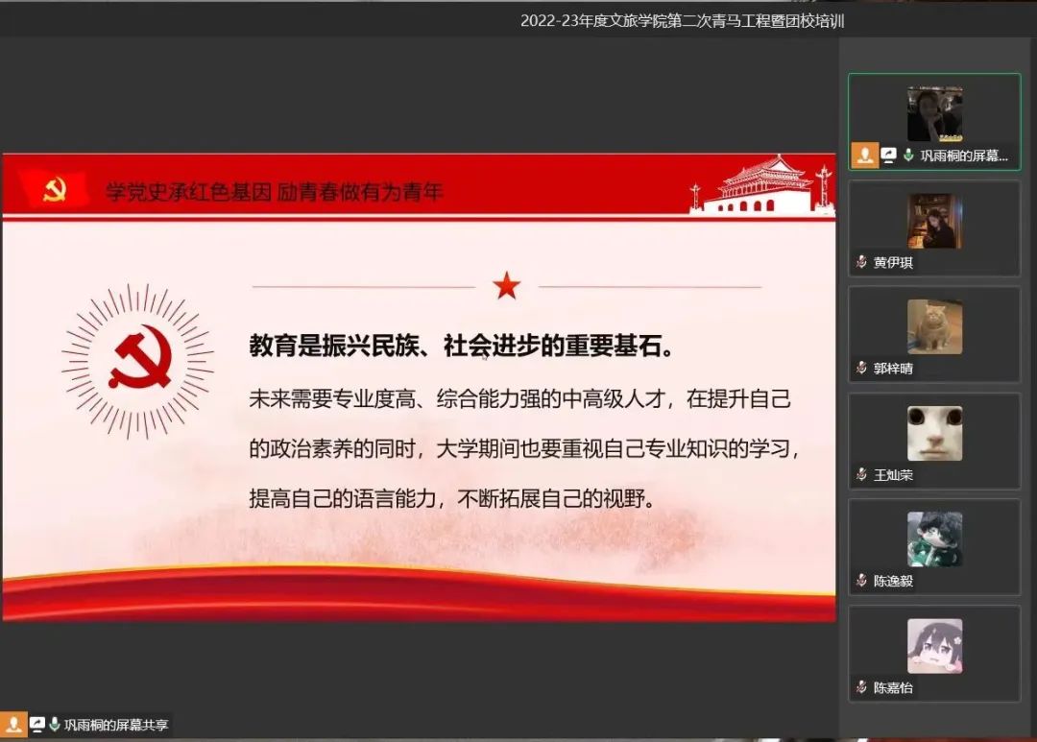Select 王灿荣's white cat avatar thumbnail

click(x=934, y=433)
